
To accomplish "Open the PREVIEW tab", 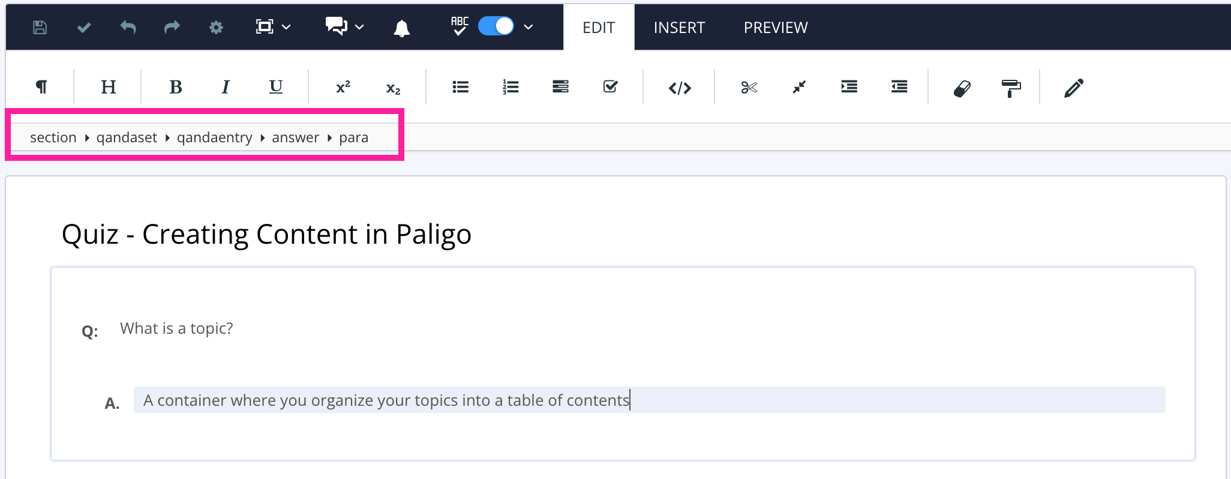I will [776, 28].
